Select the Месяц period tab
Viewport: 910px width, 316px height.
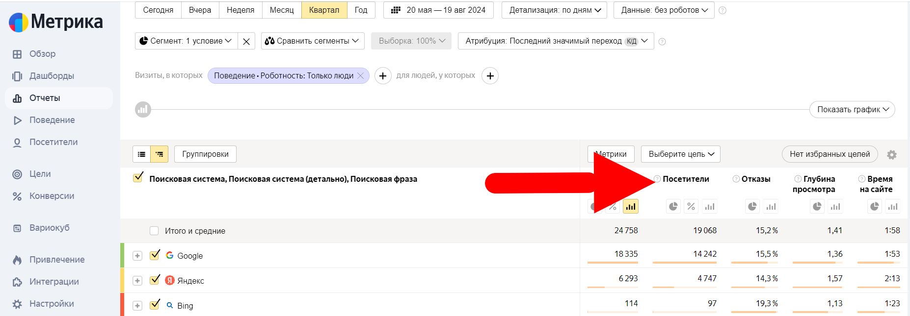coord(282,10)
